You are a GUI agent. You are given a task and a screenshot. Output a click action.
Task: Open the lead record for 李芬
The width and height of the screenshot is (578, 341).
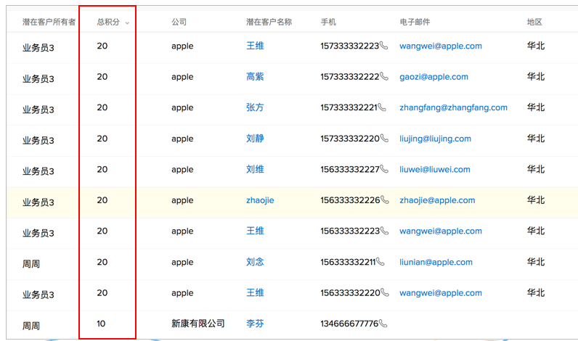(255, 324)
